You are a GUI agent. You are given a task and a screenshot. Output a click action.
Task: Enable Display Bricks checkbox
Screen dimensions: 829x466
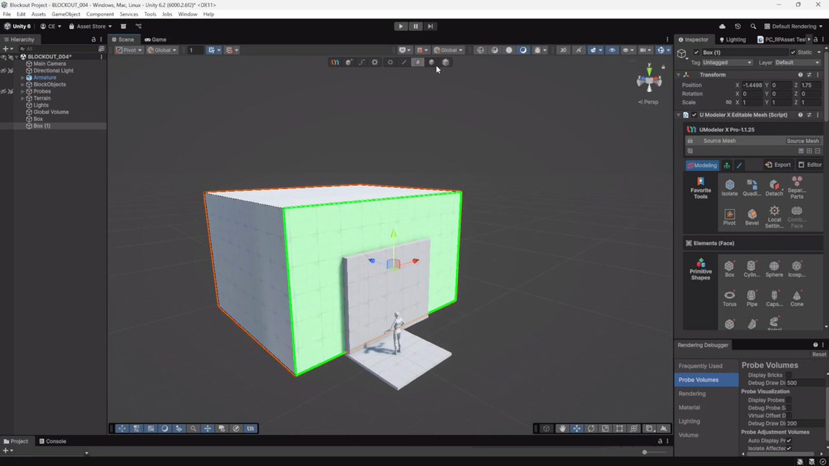pyautogui.click(x=789, y=375)
